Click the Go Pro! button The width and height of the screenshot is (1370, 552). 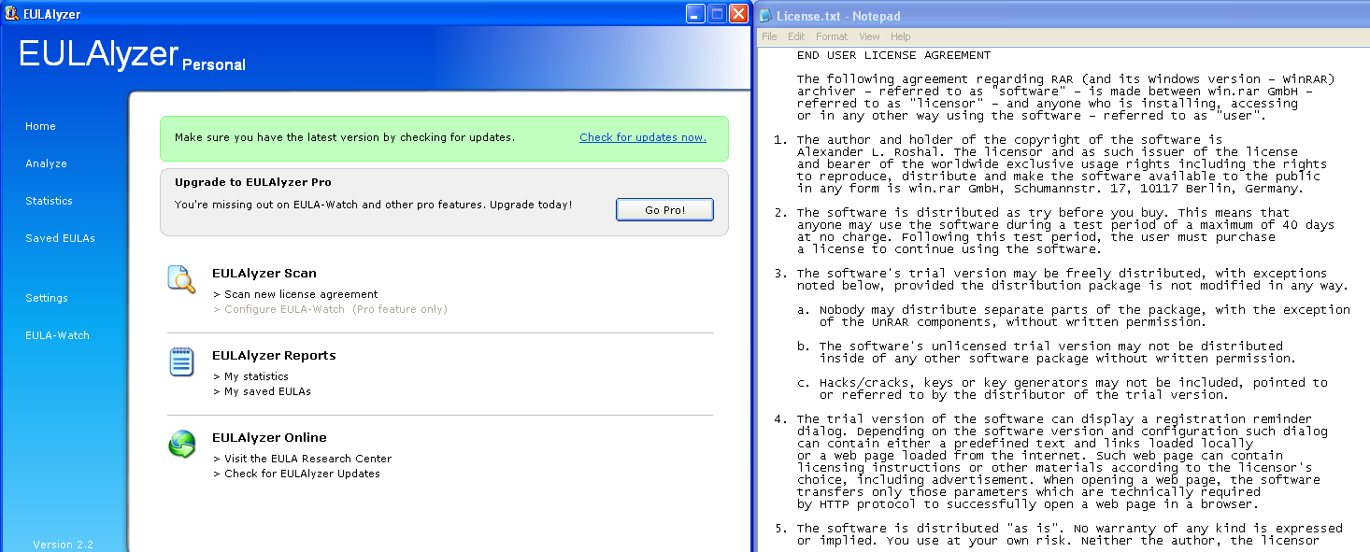[664, 209]
